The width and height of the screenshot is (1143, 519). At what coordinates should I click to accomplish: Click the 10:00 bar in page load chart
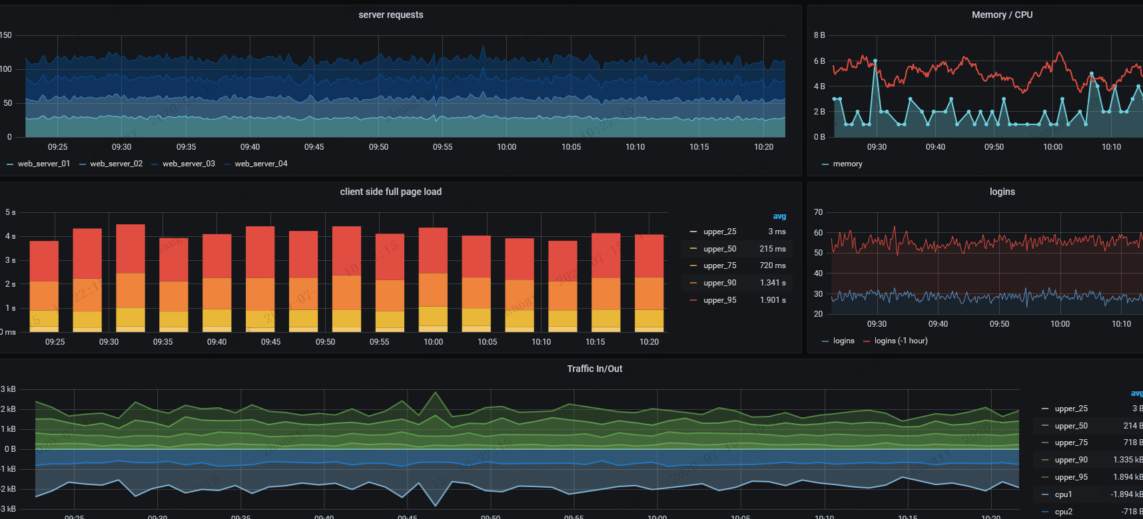pyautogui.click(x=433, y=279)
